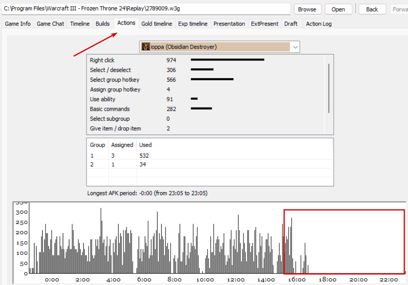Select the Assign group hotkey row
This screenshot has width=408, height=285.
(x=205, y=90)
